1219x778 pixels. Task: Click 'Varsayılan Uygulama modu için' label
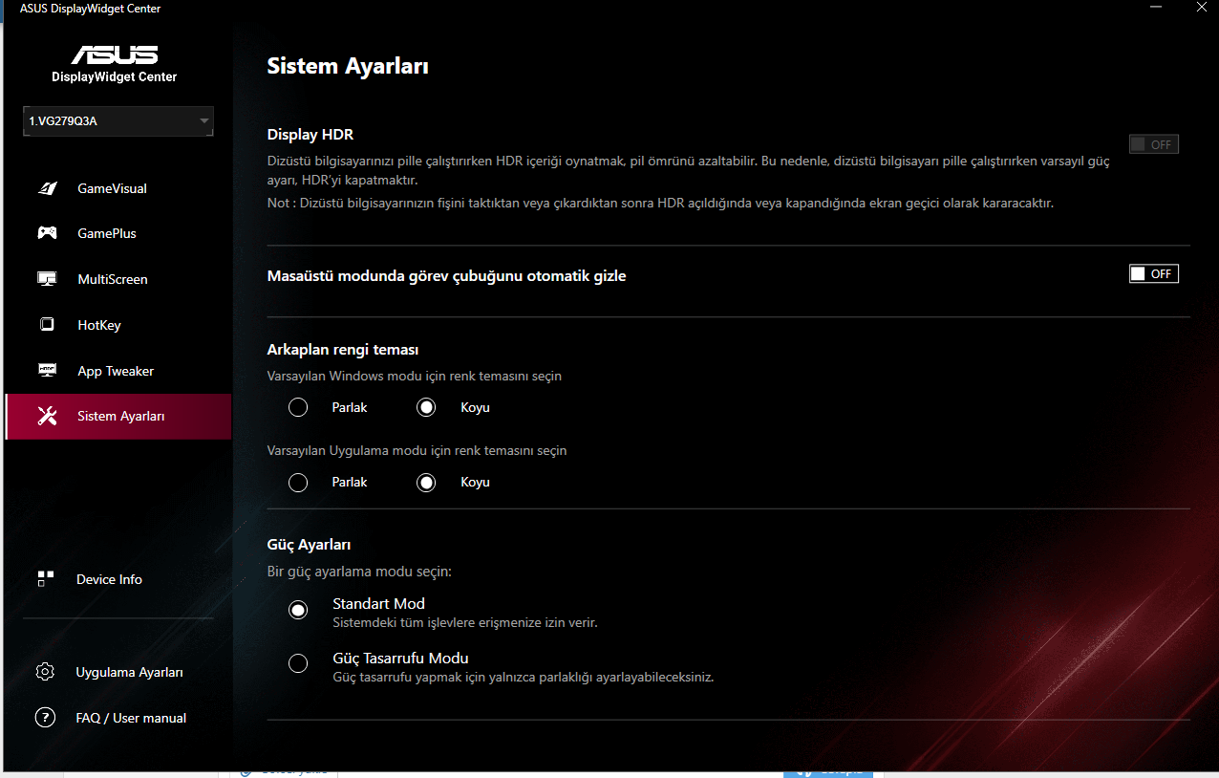click(417, 450)
